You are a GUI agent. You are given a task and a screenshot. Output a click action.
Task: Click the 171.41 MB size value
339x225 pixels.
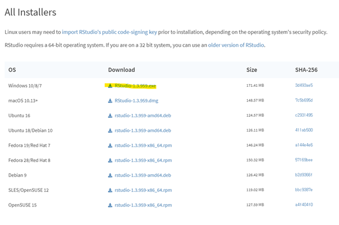(255, 86)
